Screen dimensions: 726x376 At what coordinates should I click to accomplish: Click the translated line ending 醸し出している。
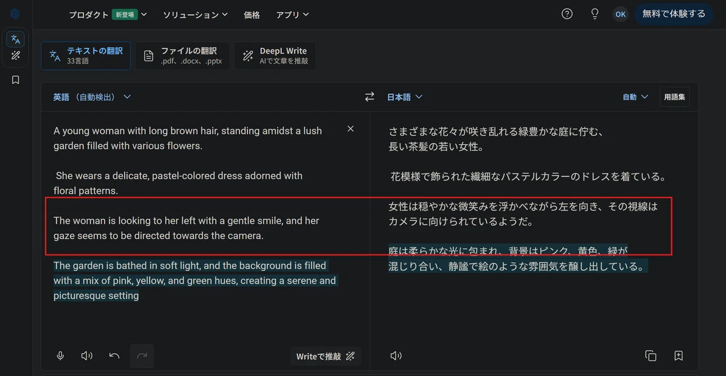[518, 266]
